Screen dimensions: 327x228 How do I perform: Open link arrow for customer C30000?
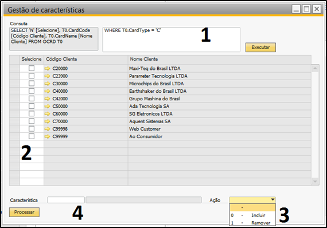point(48,84)
